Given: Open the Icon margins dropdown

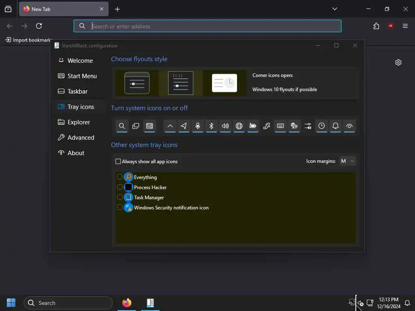Looking at the screenshot, I should [347, 161].
